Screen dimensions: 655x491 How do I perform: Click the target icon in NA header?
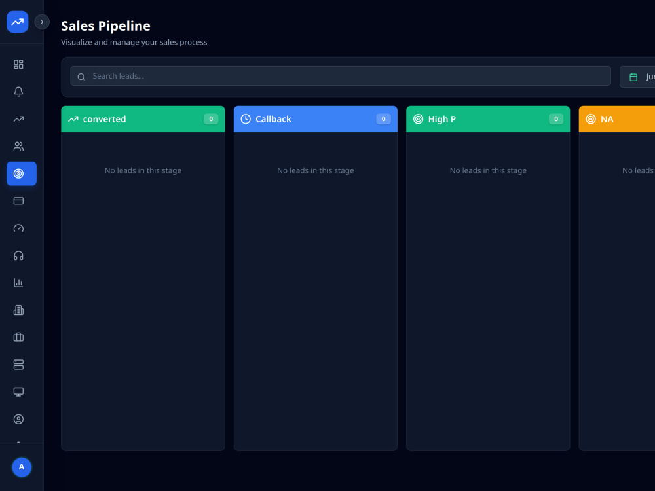point(591,119)
